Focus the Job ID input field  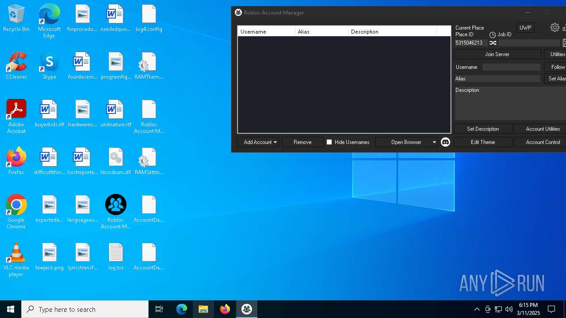click(x=529, y=43)
